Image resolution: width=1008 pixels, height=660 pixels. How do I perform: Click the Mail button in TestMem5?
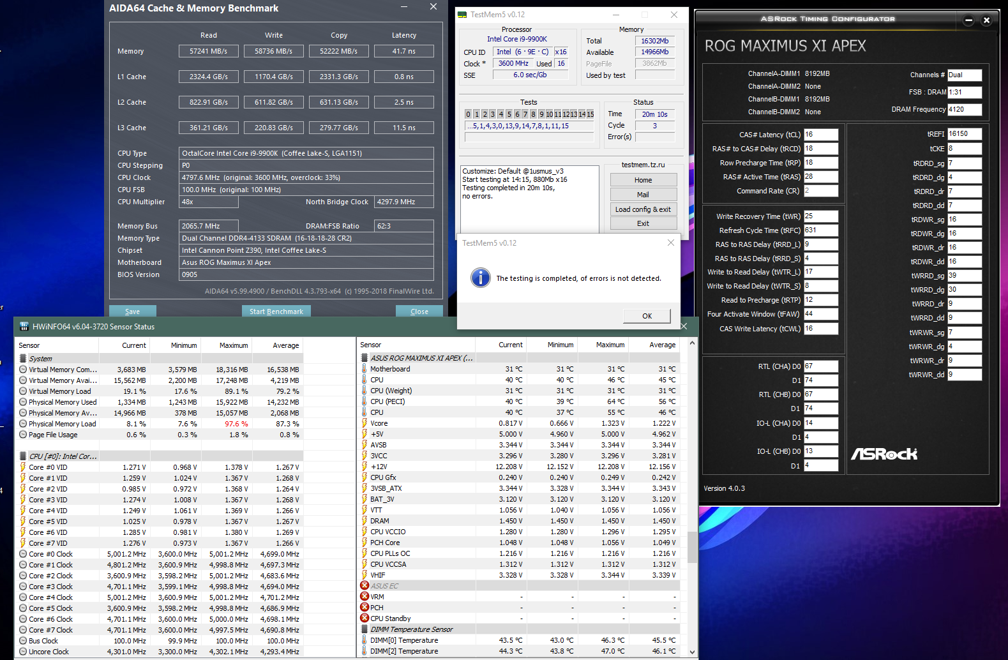(643, 195)
